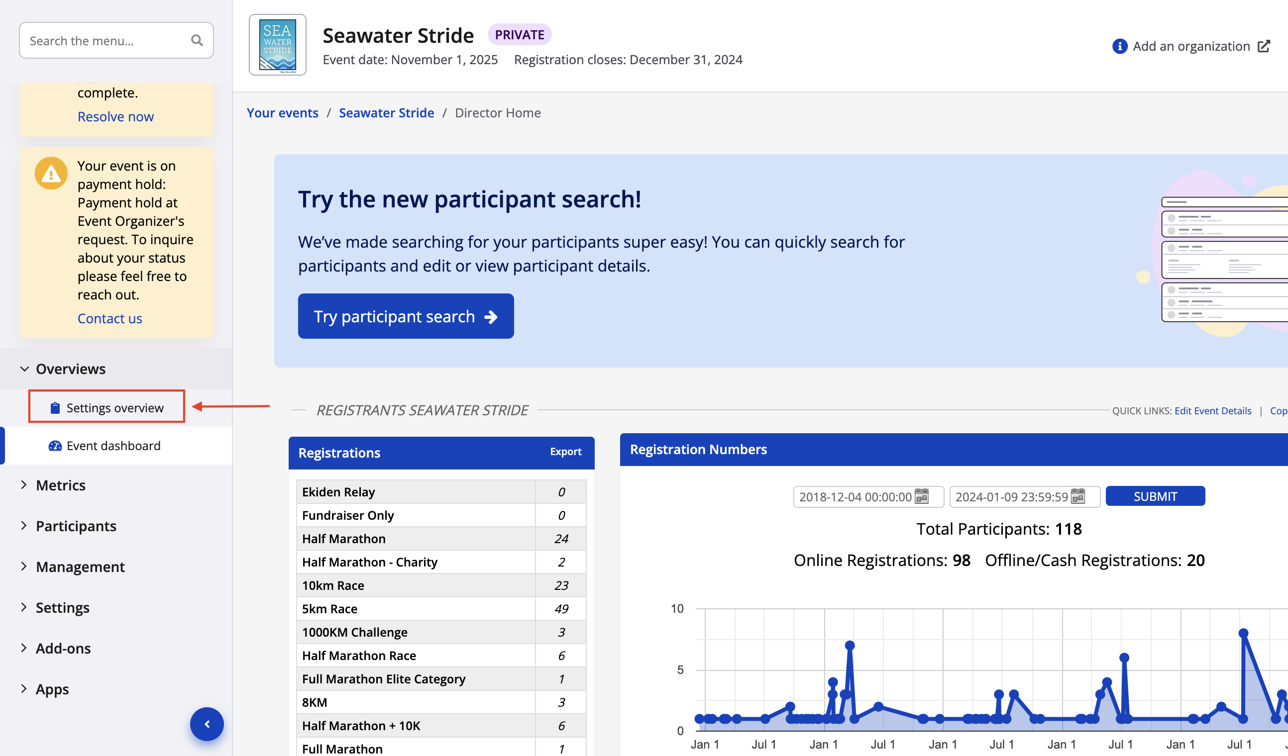Expand the Participants menu section
The image size is (1288, 756).
click(76, 526)
